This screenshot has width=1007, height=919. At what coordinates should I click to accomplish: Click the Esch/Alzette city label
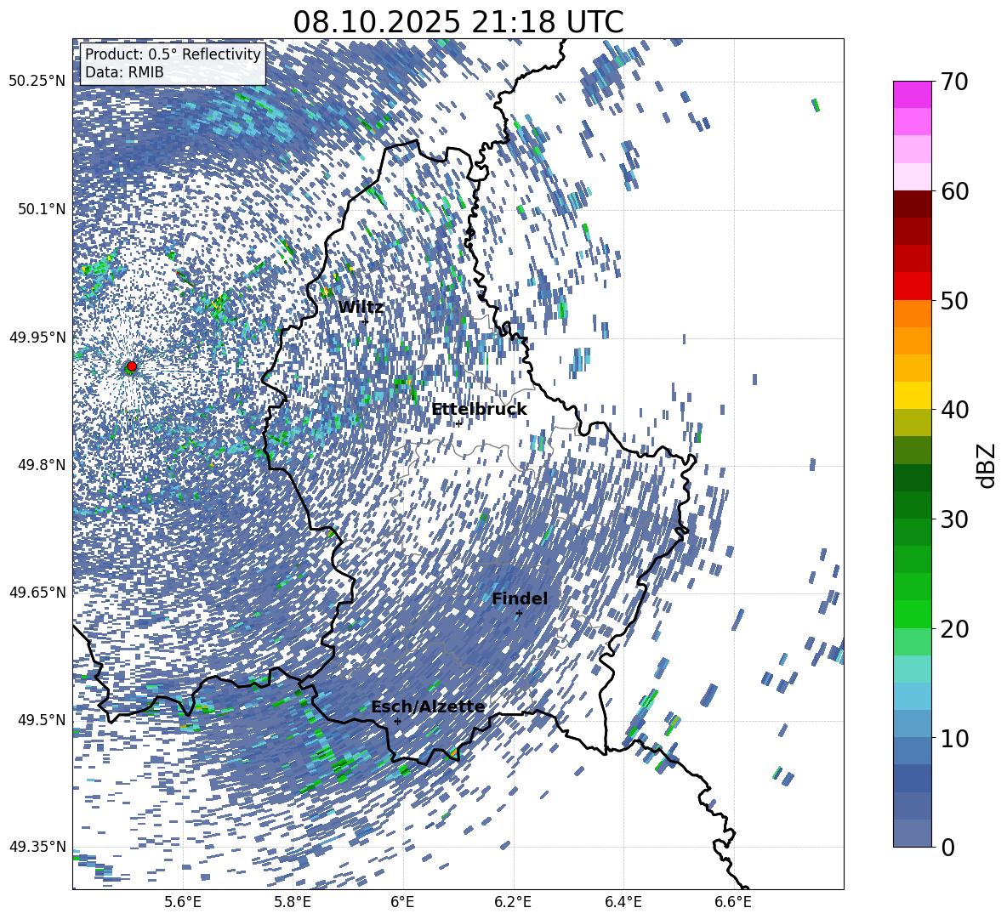[428, 707]
